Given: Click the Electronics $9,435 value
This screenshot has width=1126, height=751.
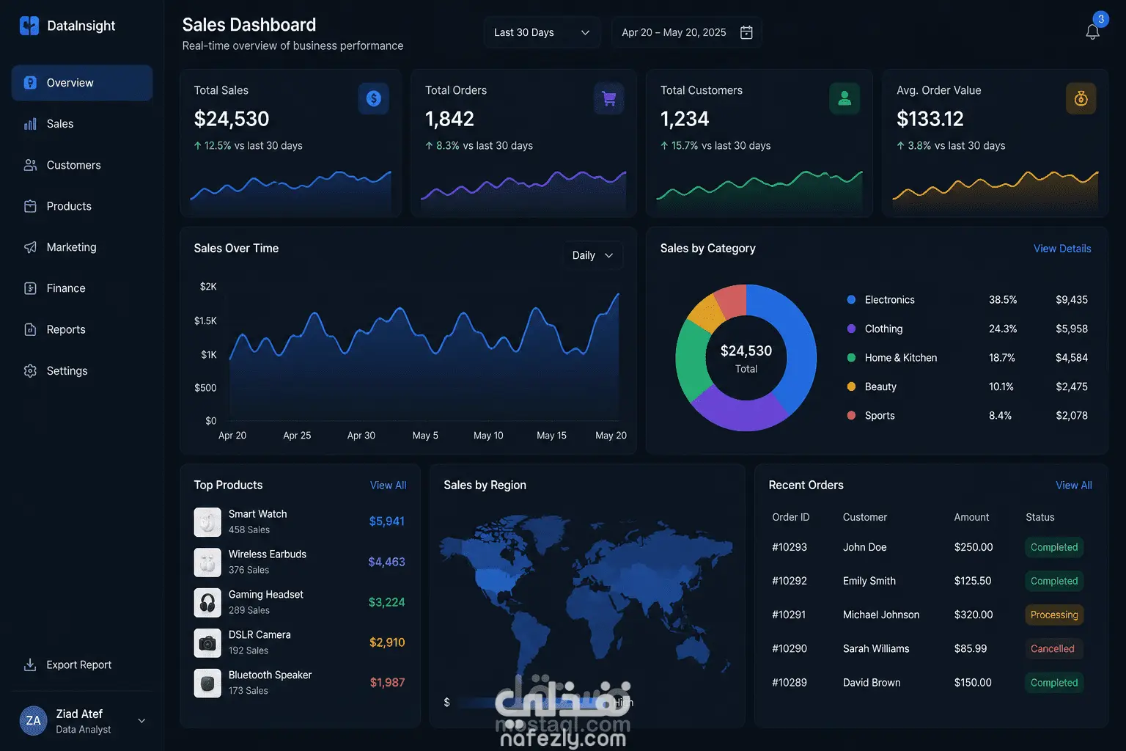Looking at the screenshot, I should (1072, 300).
